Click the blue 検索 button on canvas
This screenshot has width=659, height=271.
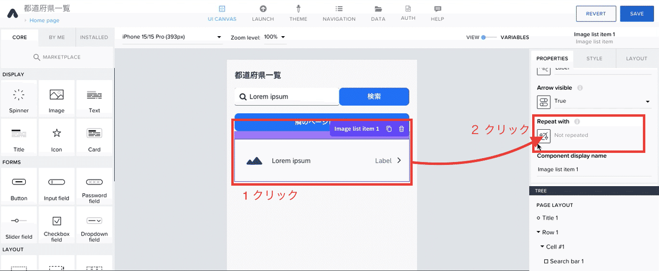(374, 96)
